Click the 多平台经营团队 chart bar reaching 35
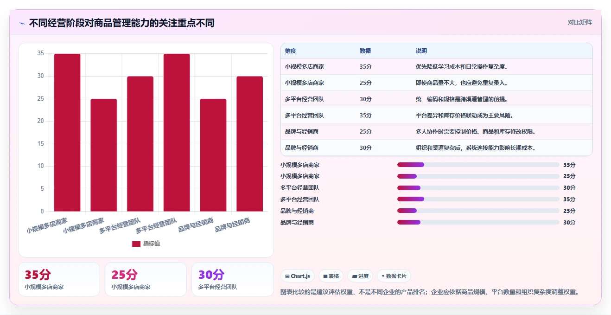 [x=177, y=133]
